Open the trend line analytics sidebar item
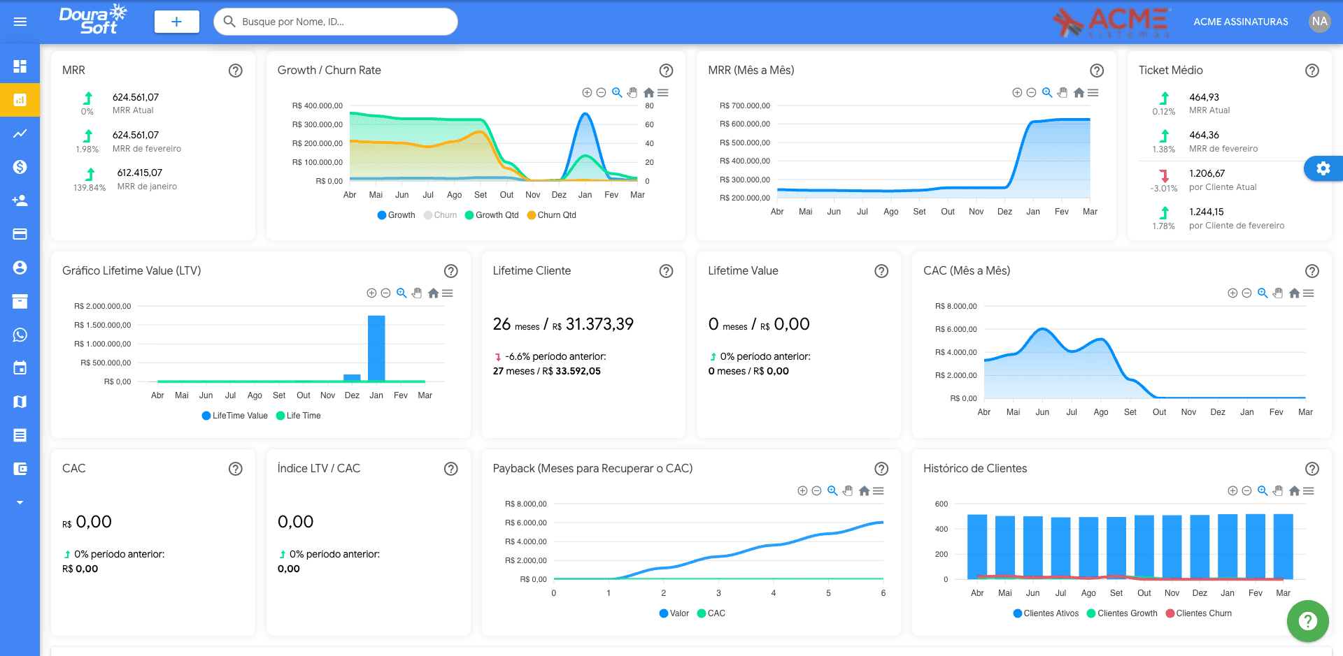This screenshot has width=1343, height=656. coord(20,133)
